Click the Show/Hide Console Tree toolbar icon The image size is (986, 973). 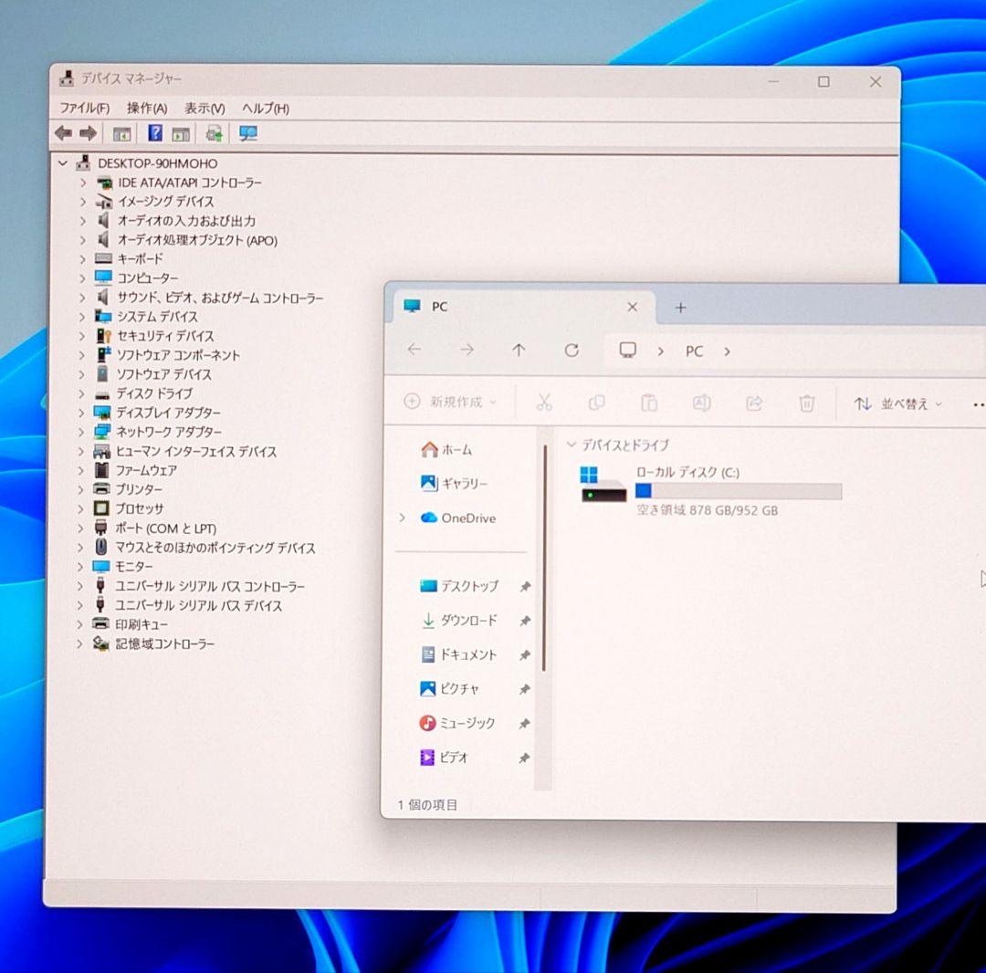120,133
